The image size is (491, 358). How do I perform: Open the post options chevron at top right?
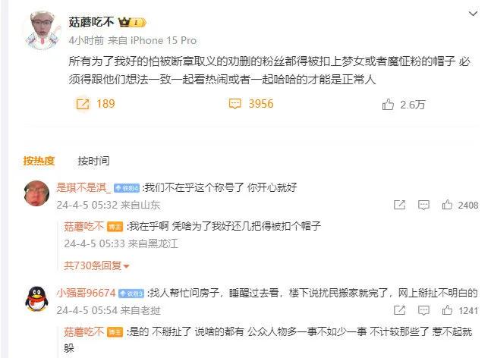[473, 14]
